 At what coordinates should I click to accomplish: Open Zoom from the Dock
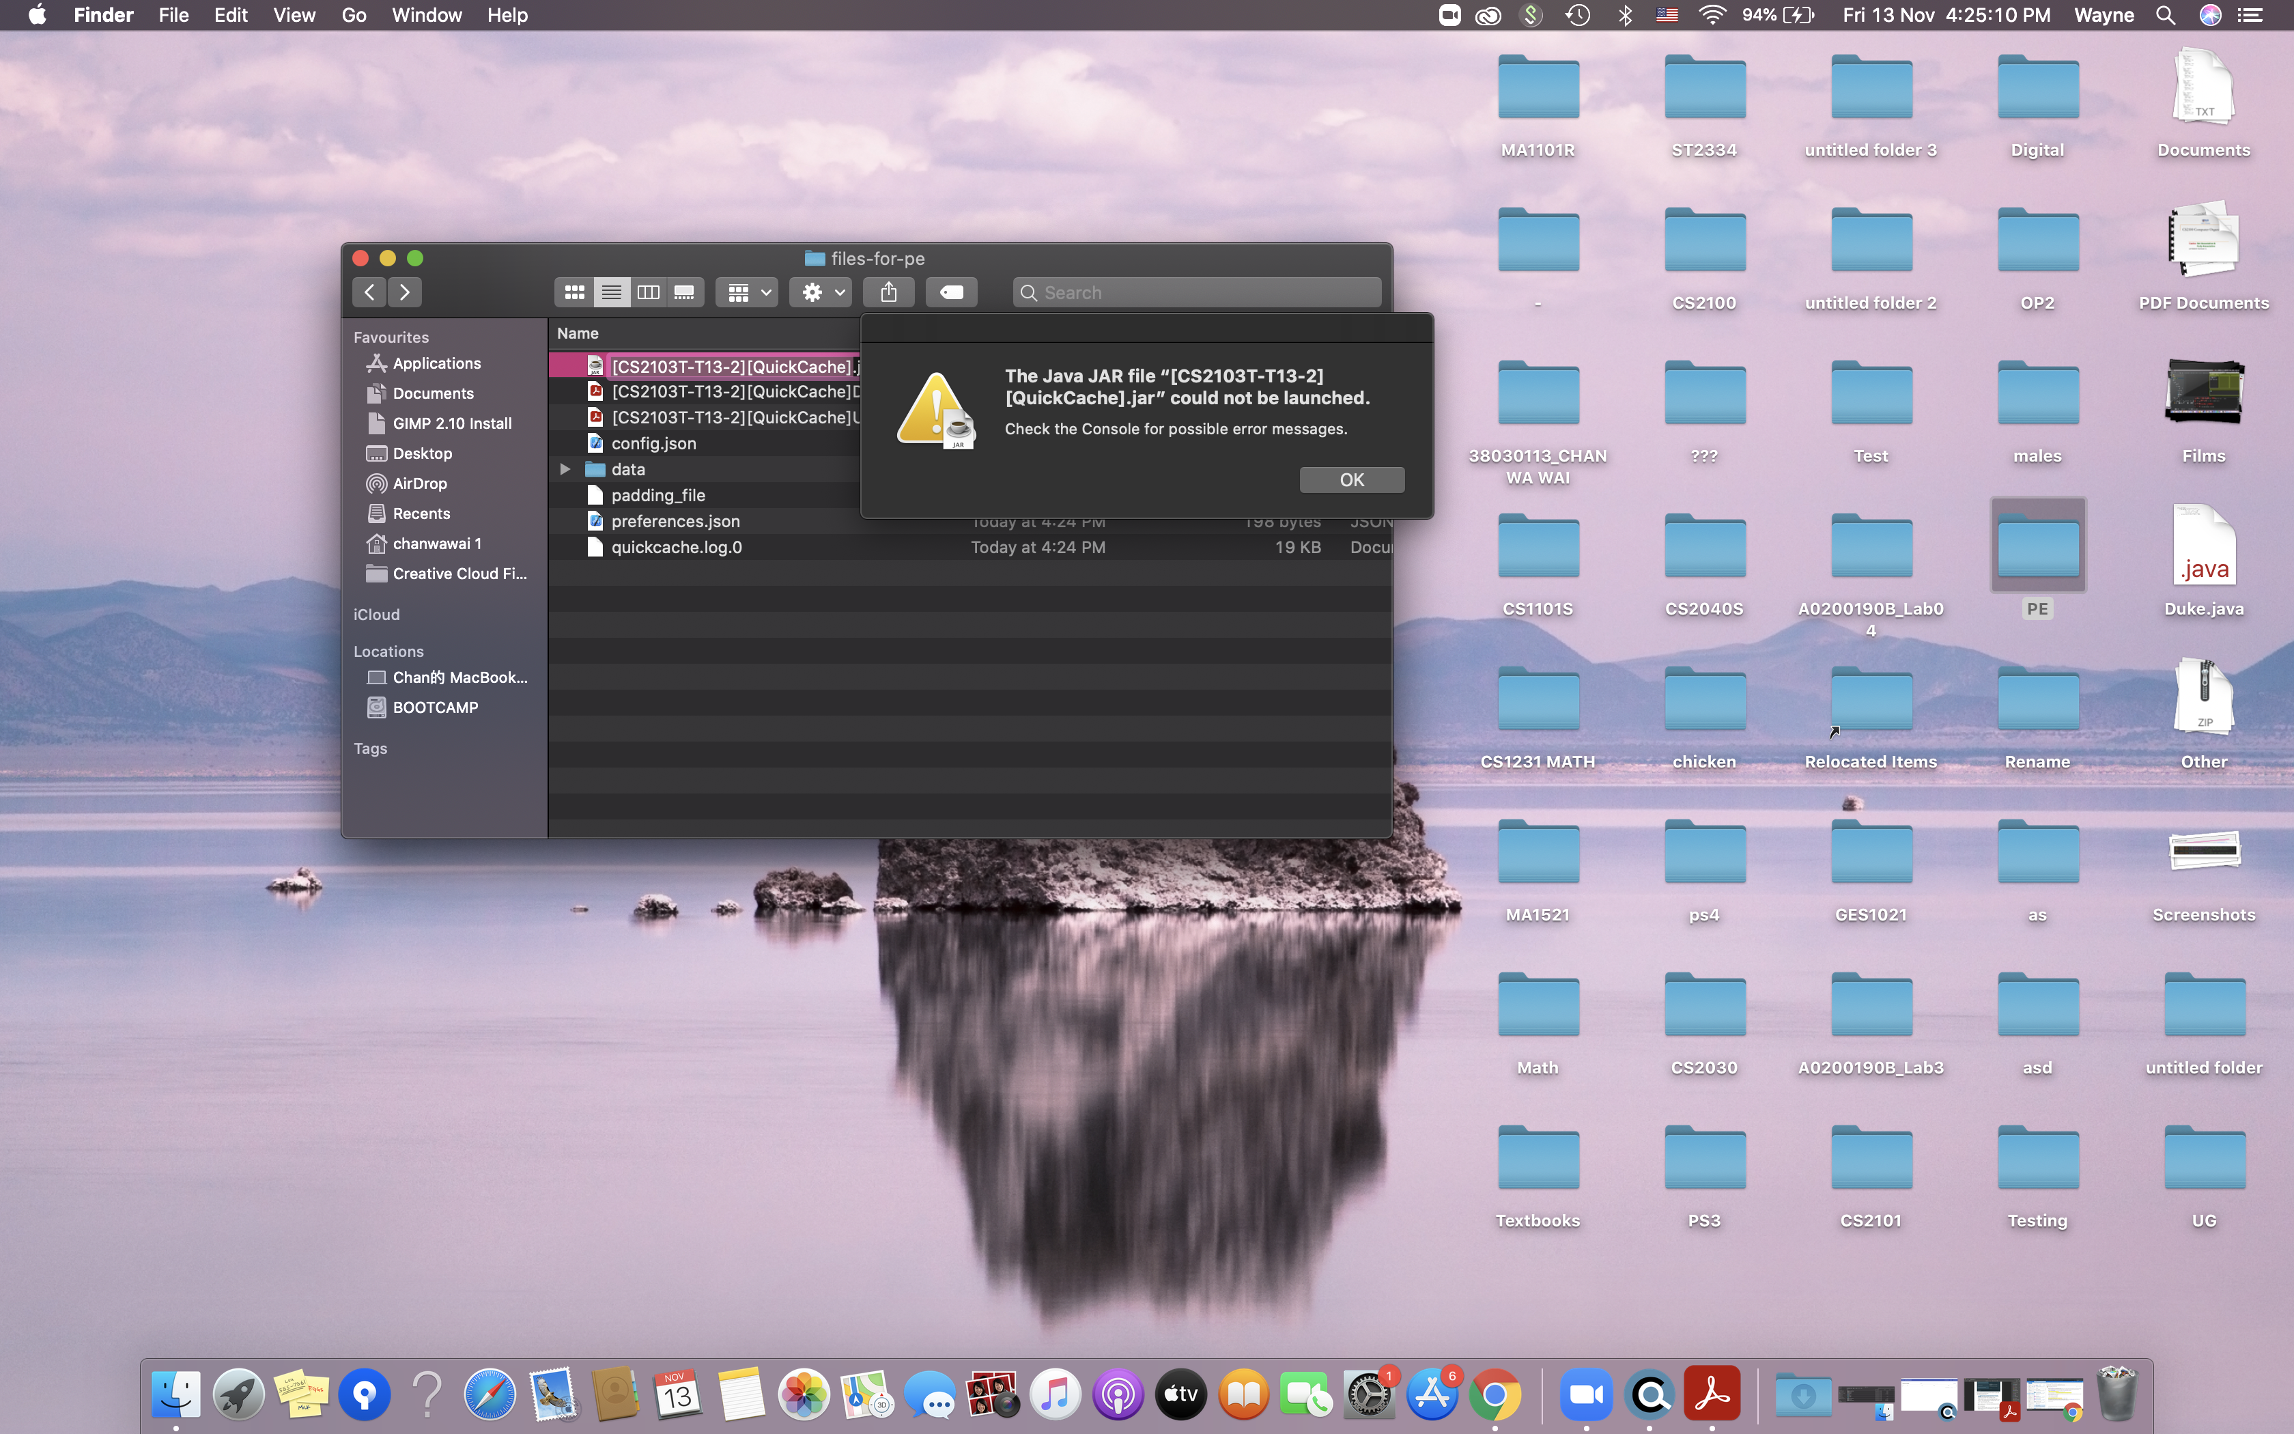coord(1586,1395)
